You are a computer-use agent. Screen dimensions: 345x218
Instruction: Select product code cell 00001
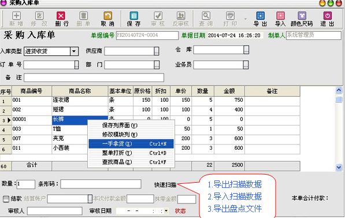click(32, 120)
